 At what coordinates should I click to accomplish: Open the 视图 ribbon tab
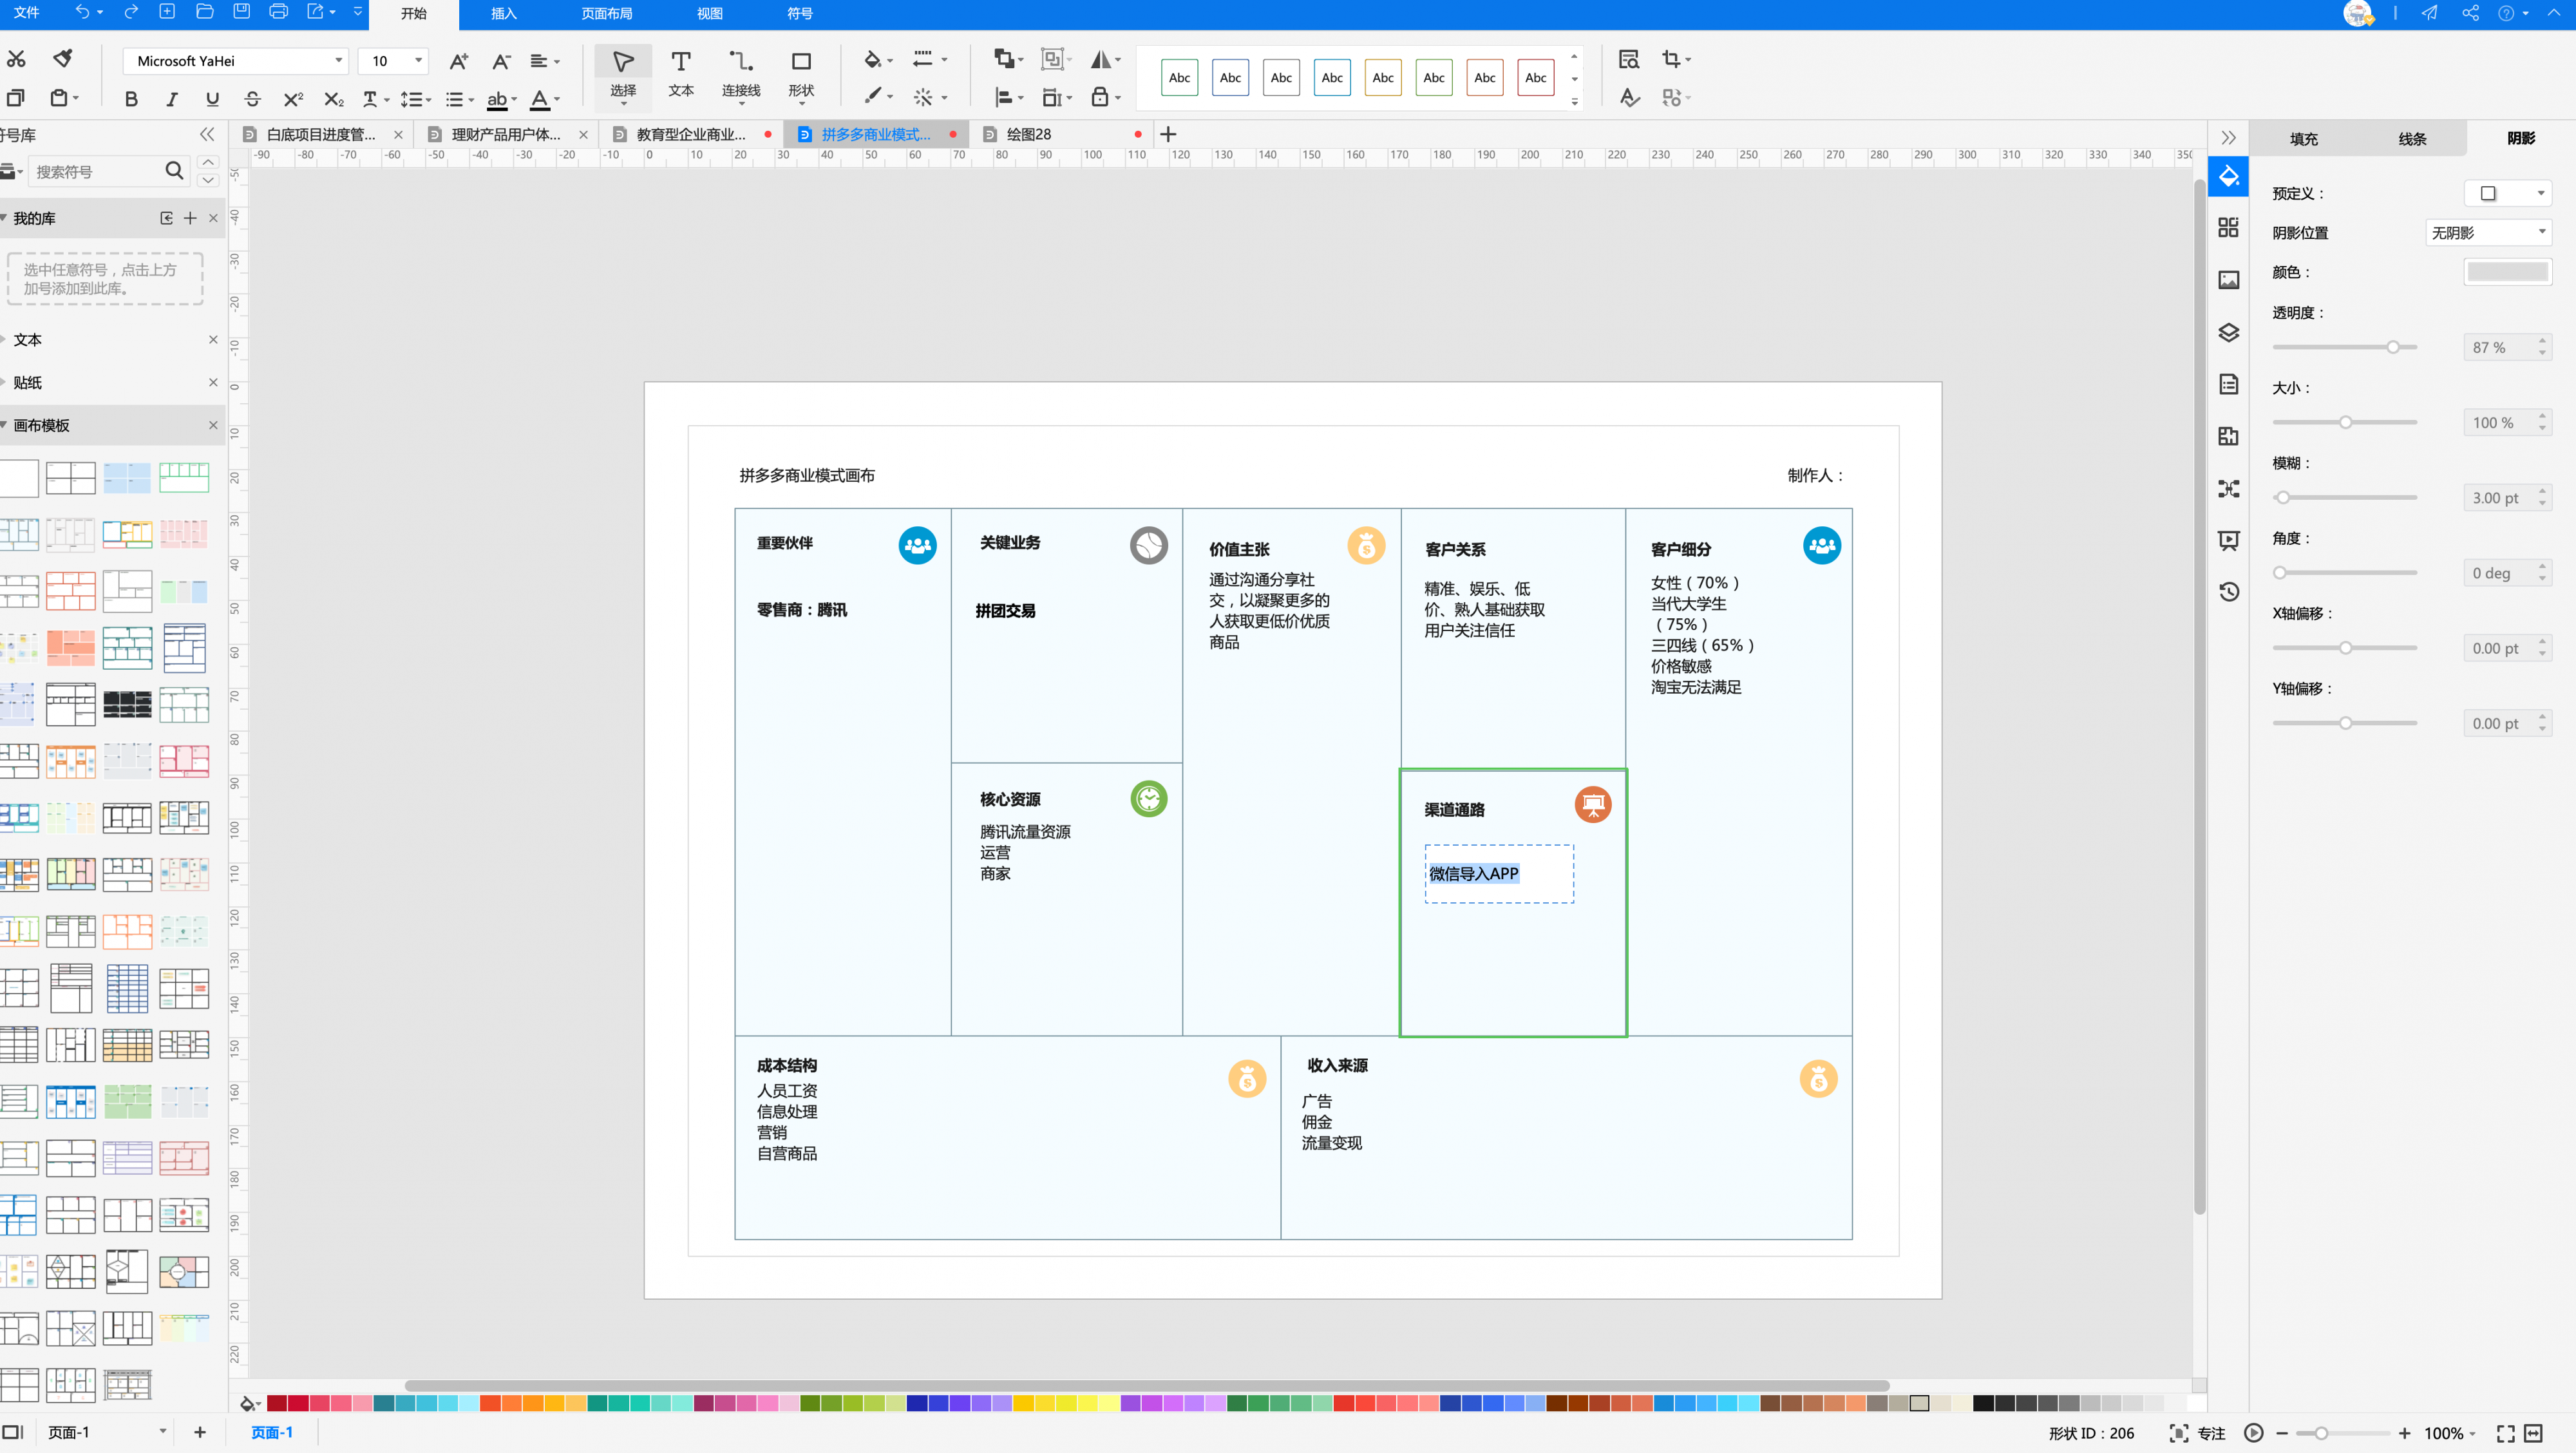[x=709, y=14]
